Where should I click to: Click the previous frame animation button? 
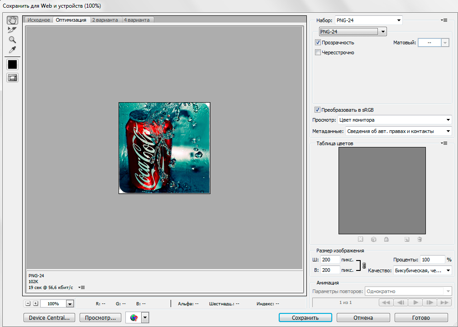point(401,303)
